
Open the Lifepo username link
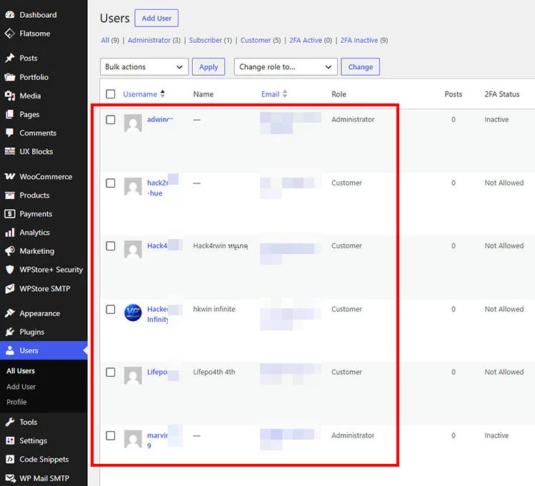click(157, 372)
